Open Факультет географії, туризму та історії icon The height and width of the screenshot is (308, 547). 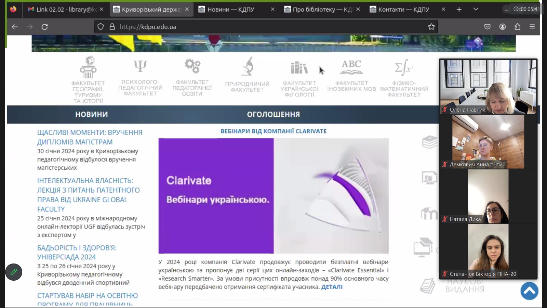coord(88,67)
